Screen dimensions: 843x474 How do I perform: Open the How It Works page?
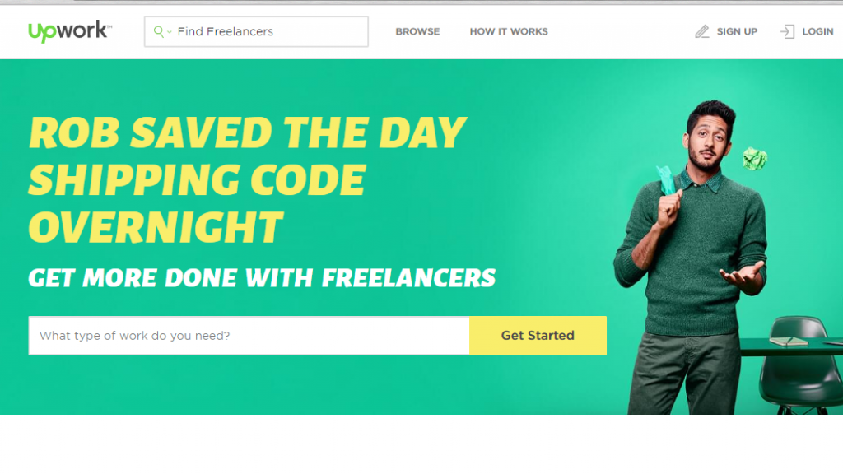tap(509, 32)
